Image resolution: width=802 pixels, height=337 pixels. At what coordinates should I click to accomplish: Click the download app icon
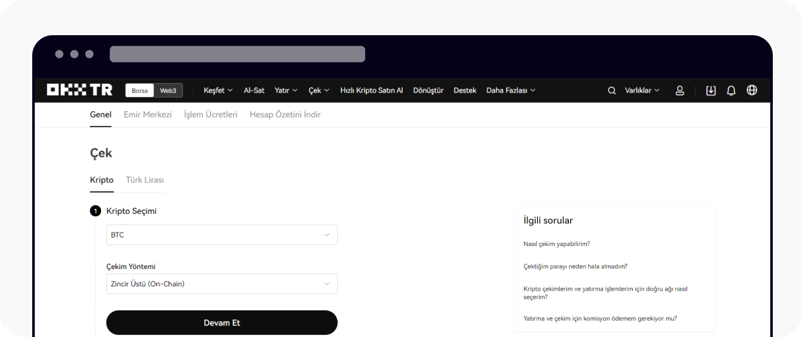[x=711, y=91]
